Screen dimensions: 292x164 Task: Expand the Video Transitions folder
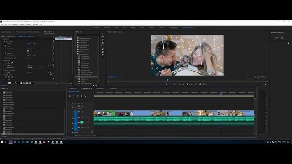pyautogui.click(x=76, y=50)
